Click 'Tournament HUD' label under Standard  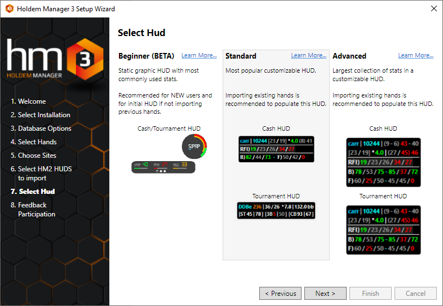(276, 196)
